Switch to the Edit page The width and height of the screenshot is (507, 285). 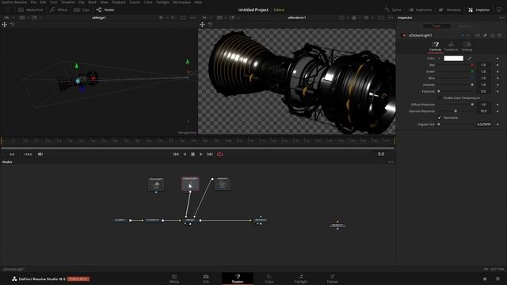click(x=206, y=279)
